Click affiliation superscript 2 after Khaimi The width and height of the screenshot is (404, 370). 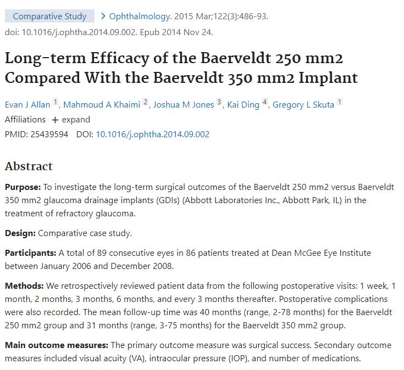click(146, 102)
